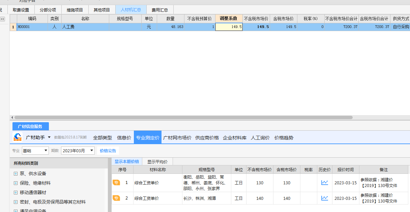Open the 专业 dropdown showing 基础
Screen dimensions: 410x212
(x=35, y=151)
